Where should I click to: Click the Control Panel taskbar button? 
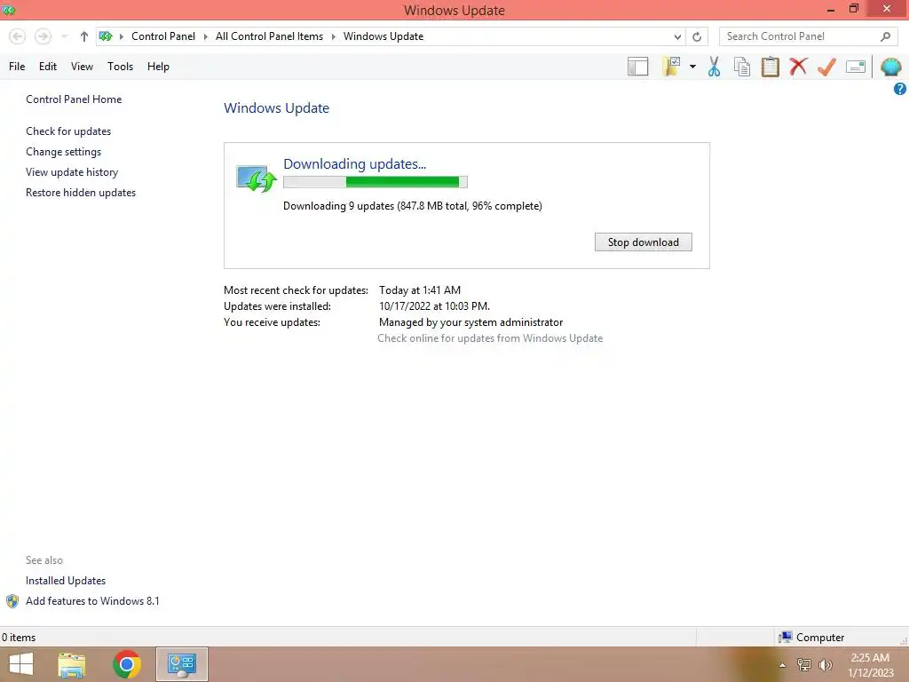coord(181,664)
